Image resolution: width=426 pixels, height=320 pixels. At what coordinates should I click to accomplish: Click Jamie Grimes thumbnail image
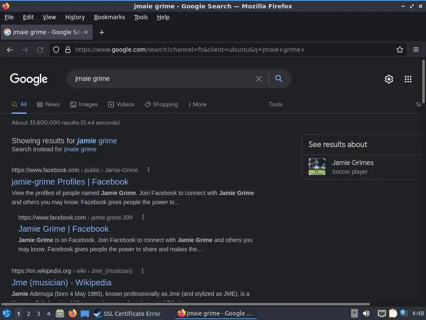coord(317,167)
